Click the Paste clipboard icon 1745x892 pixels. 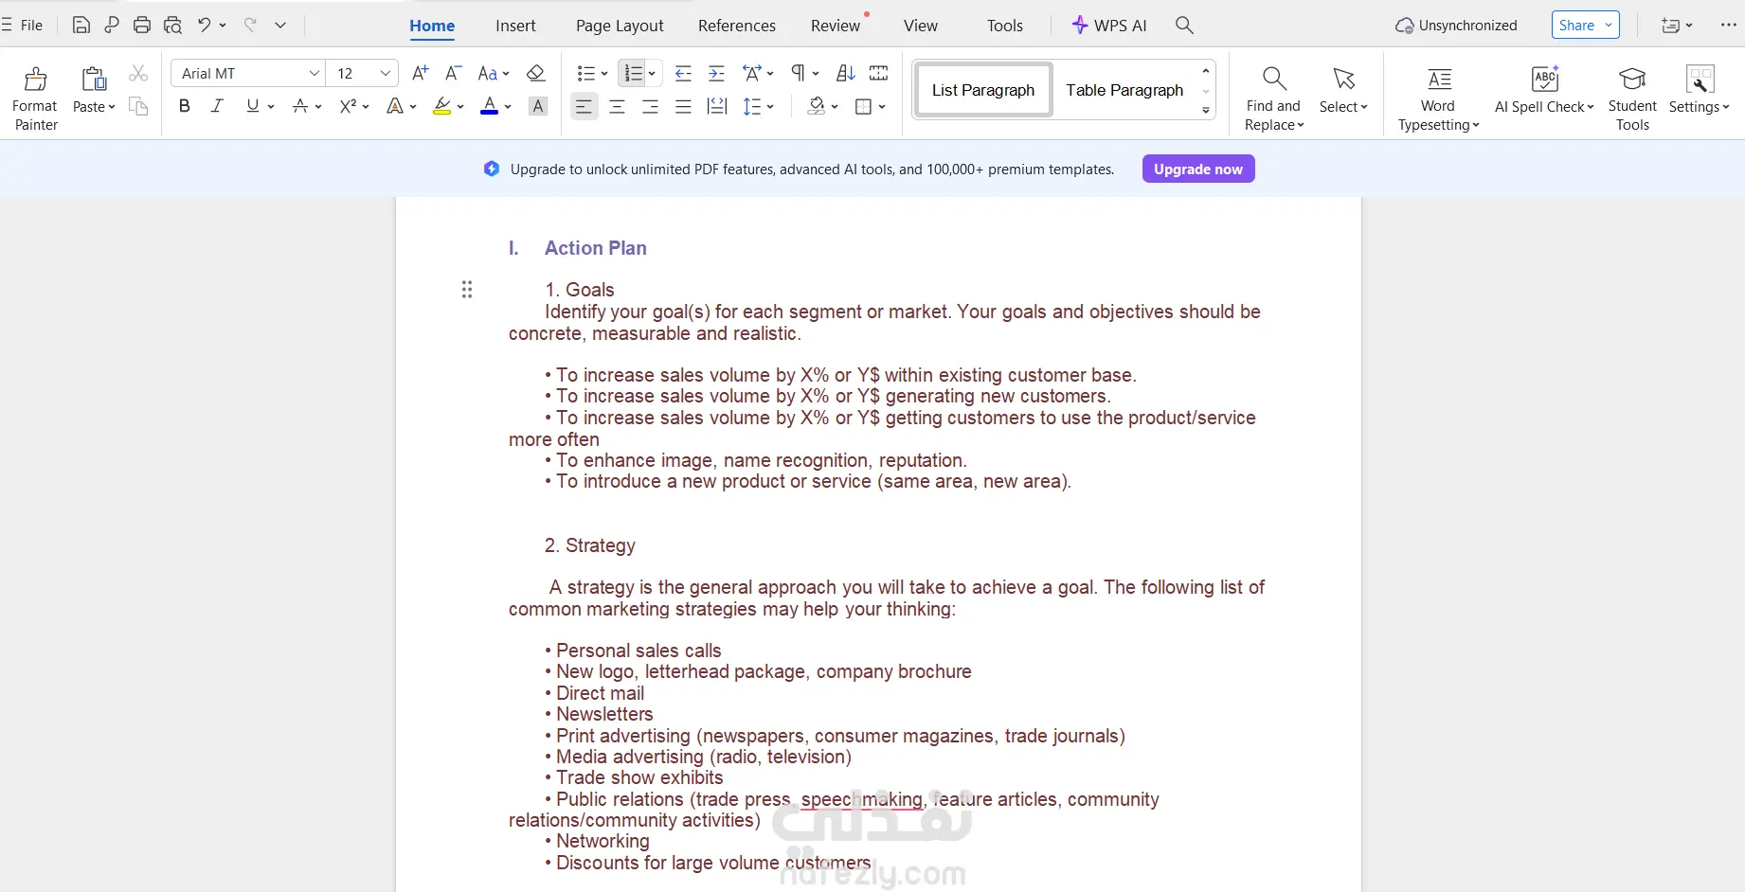[94, 79]
